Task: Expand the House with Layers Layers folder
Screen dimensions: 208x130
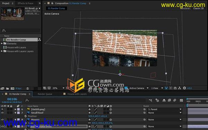Action: (x=2, y=51)
